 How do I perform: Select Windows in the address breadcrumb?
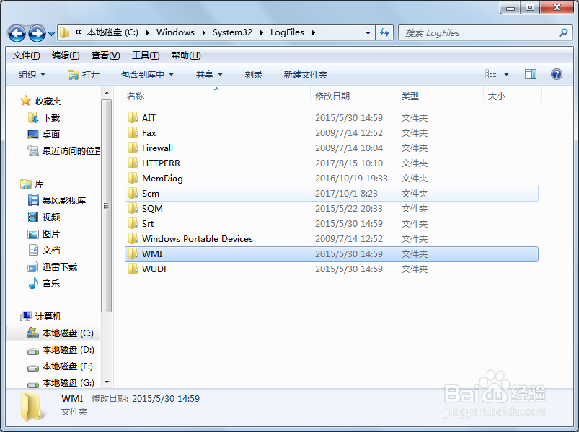tap(175, 32)
